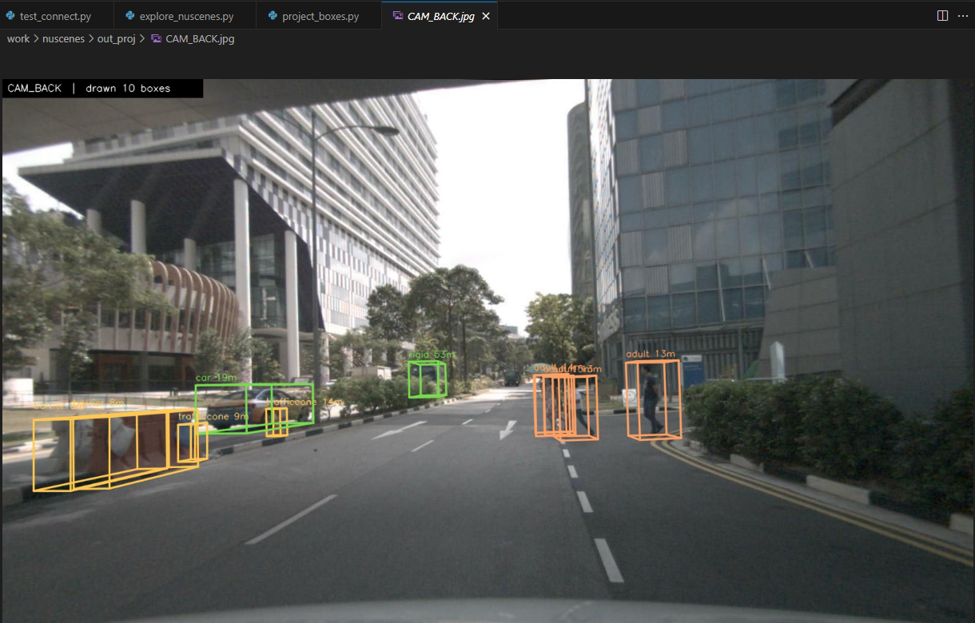The height and width of the screenshot is (623, 975).
Task: Click the Python icon on project_boxes.py tab
Action: click(x=273, y=16)
